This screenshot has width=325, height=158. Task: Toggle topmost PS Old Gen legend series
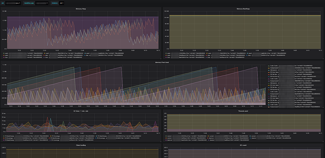coord(294,75)
